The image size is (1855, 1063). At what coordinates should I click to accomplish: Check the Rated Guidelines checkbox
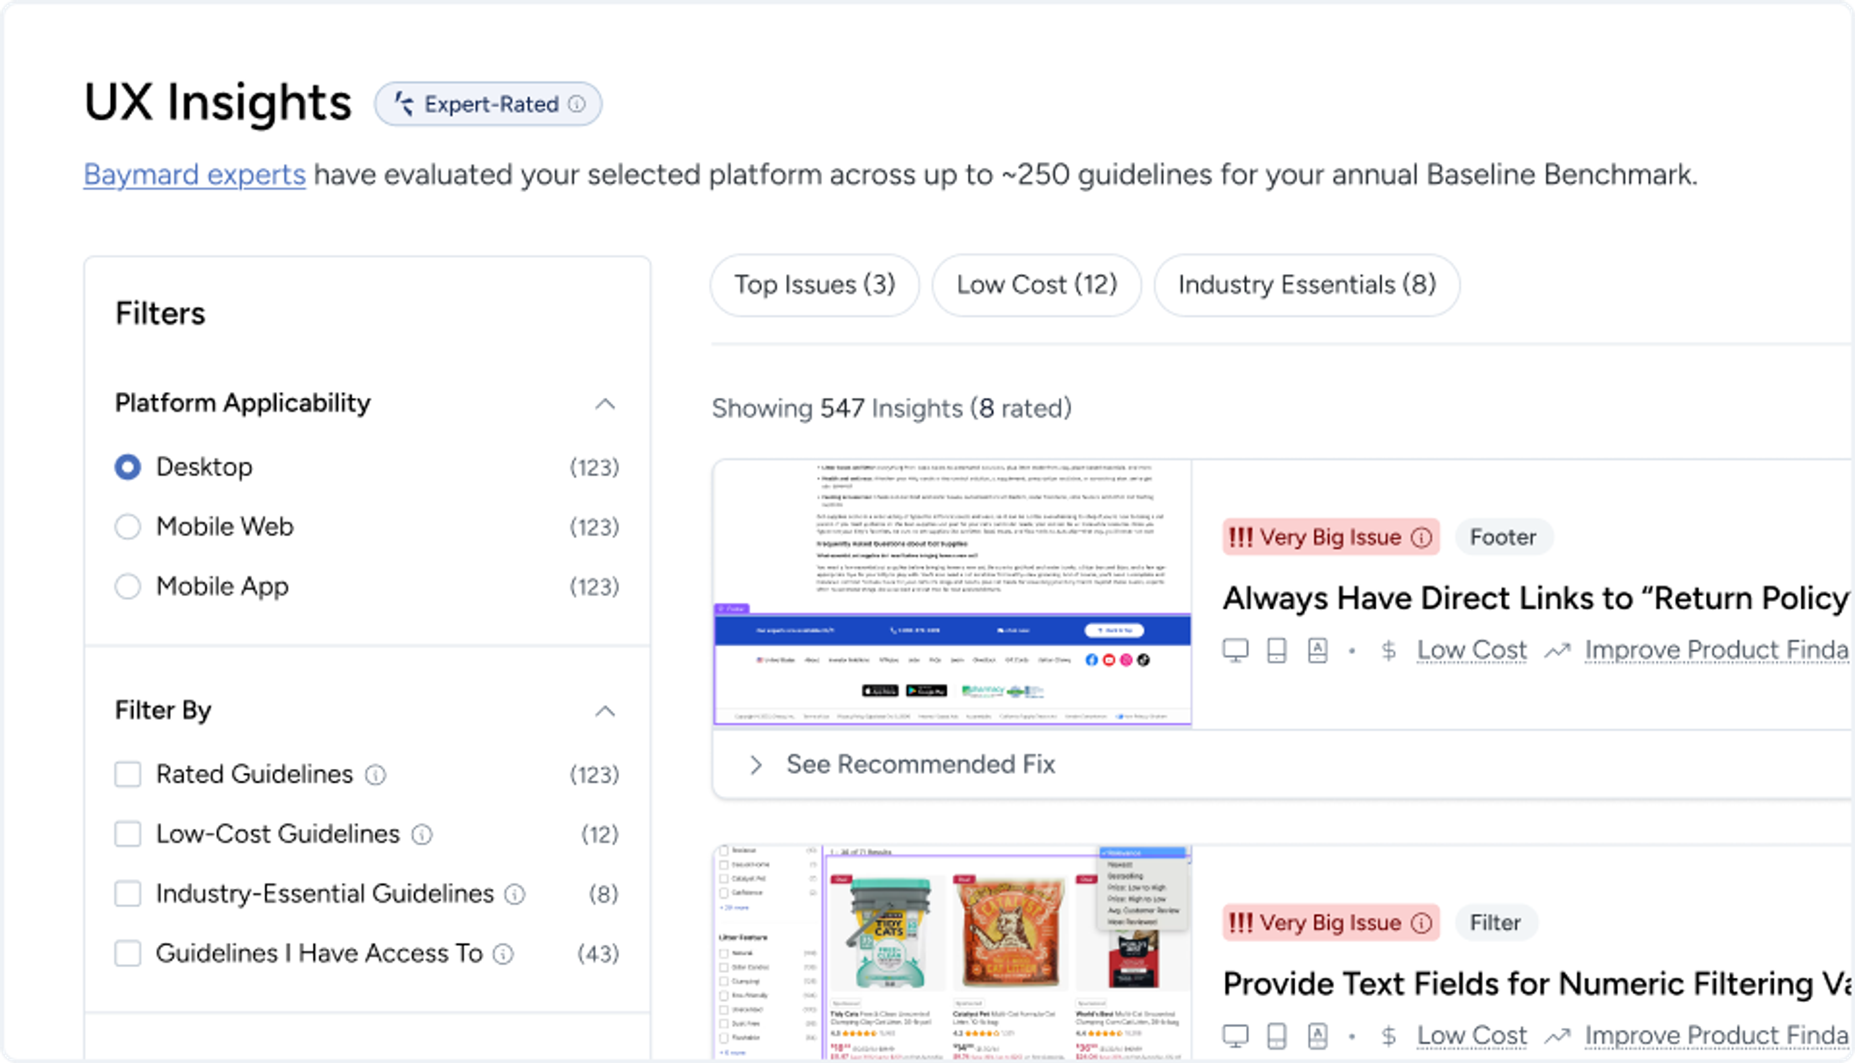tap(128, 775)
